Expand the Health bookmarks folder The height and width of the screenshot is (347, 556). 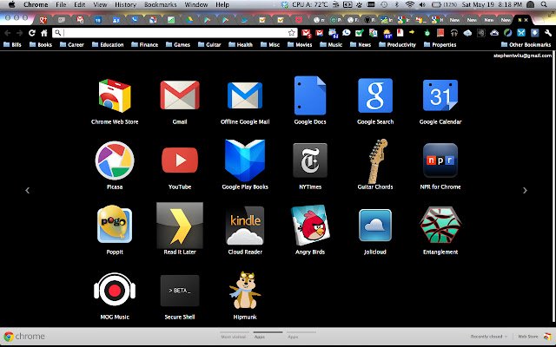pyautogui.click(x=241, y=44)
